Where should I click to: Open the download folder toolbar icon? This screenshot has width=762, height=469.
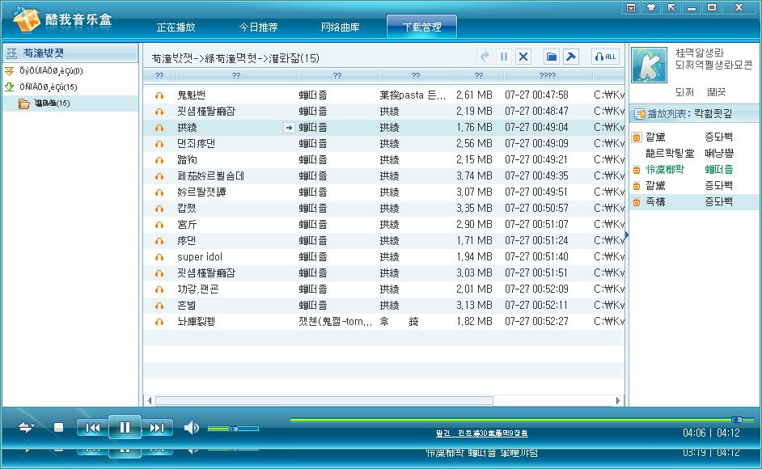tap(552, 57)
